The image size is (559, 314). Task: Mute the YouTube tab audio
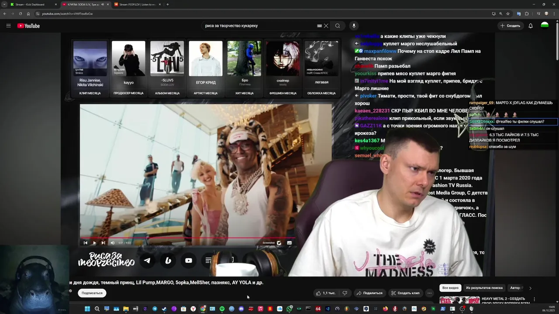point(103,4)
